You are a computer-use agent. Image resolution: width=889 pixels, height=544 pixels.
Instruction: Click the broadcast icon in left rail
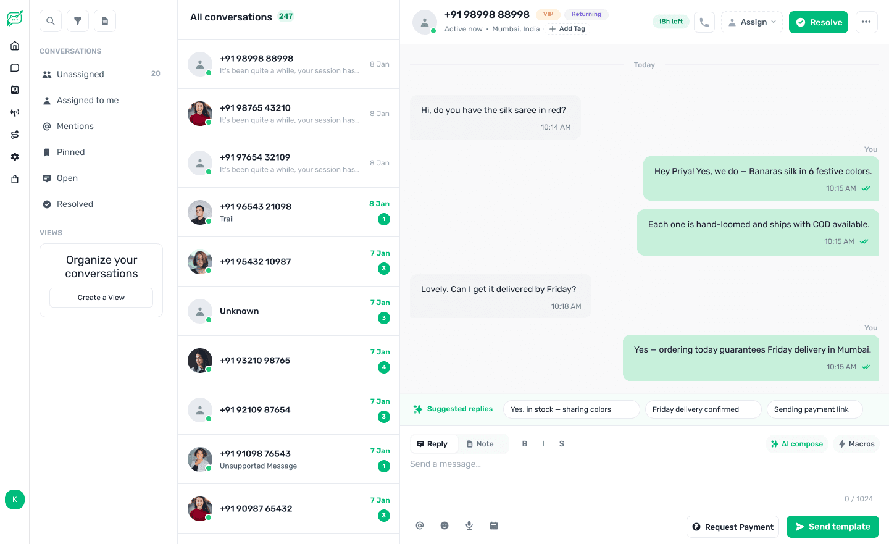pyautogui.click(x=15, y=112)
